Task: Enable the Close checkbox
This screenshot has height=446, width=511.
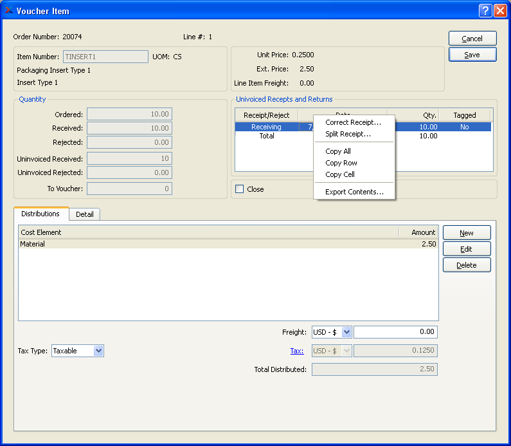Action: (240, 189)
